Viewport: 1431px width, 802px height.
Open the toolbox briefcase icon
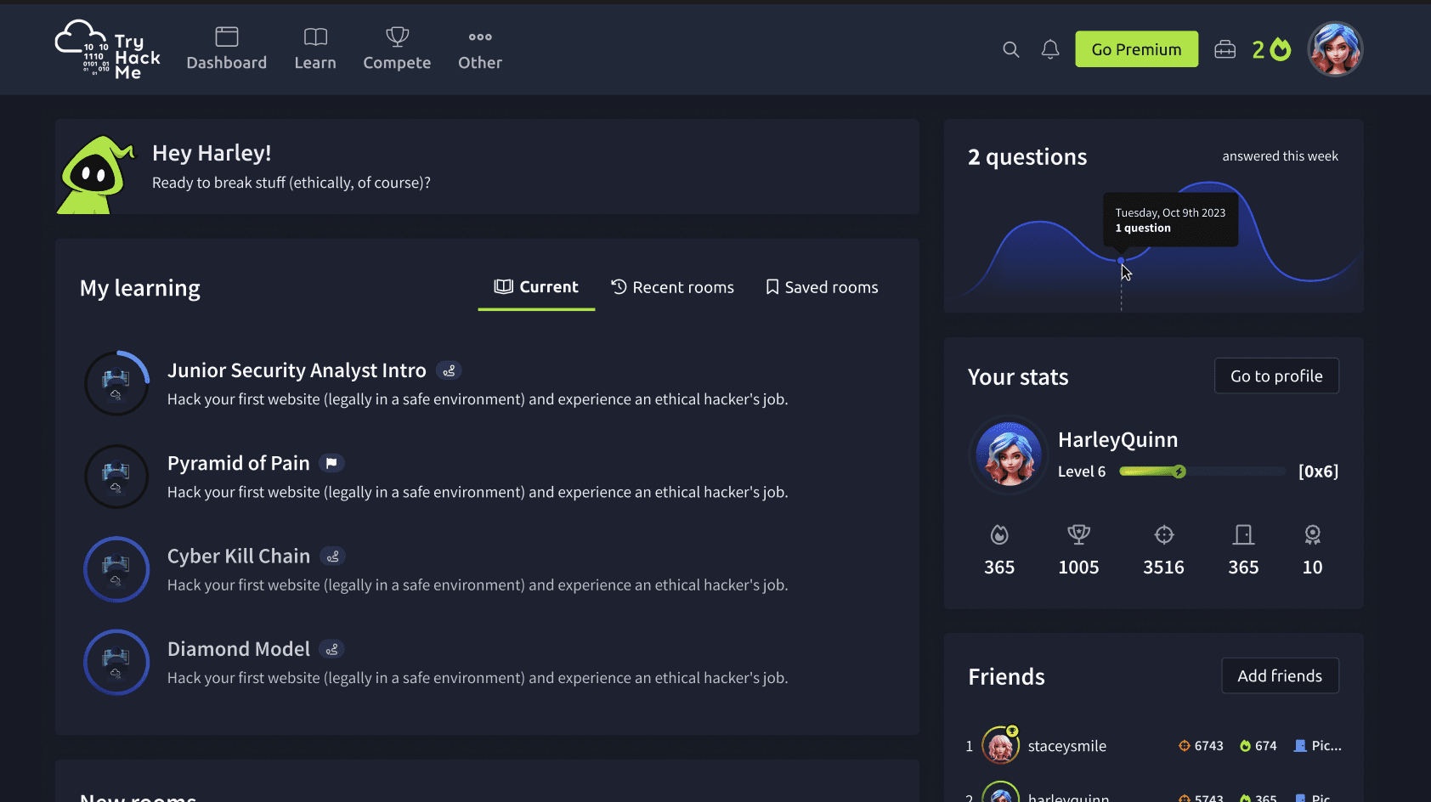tap(1225, 49)
